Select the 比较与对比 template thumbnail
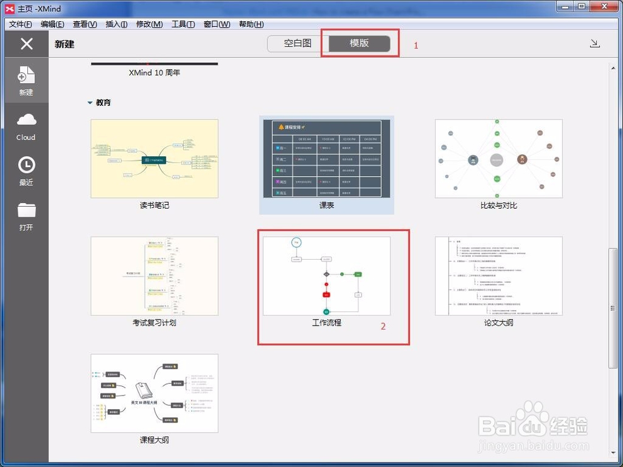The width and height of the screenshot is (623, 467). [498, 158]
